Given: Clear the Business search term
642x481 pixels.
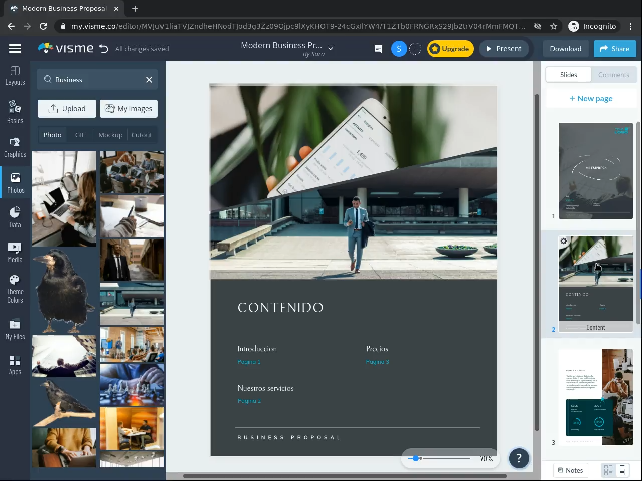Looking at the screenshot, I should tap(149, 80).
